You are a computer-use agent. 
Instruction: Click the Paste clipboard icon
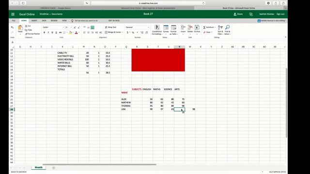(x=20, y=28)
